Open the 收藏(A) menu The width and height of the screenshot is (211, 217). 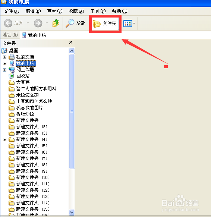[x=76, y=11]
